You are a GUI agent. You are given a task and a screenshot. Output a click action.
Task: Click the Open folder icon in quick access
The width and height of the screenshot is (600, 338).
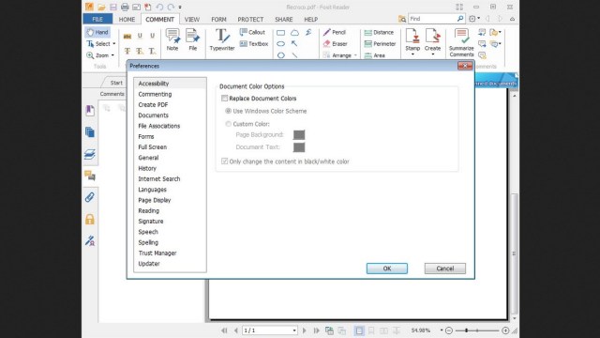click(101, 7)
